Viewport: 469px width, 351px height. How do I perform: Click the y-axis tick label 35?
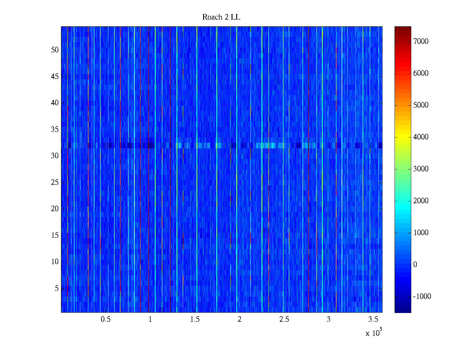point(55,130)
